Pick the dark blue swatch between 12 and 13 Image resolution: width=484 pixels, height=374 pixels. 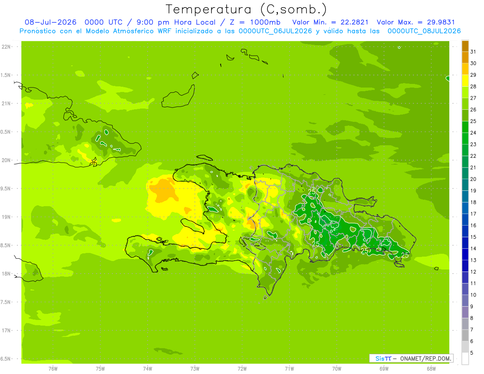pyautogui.click(x=465, y=266)
